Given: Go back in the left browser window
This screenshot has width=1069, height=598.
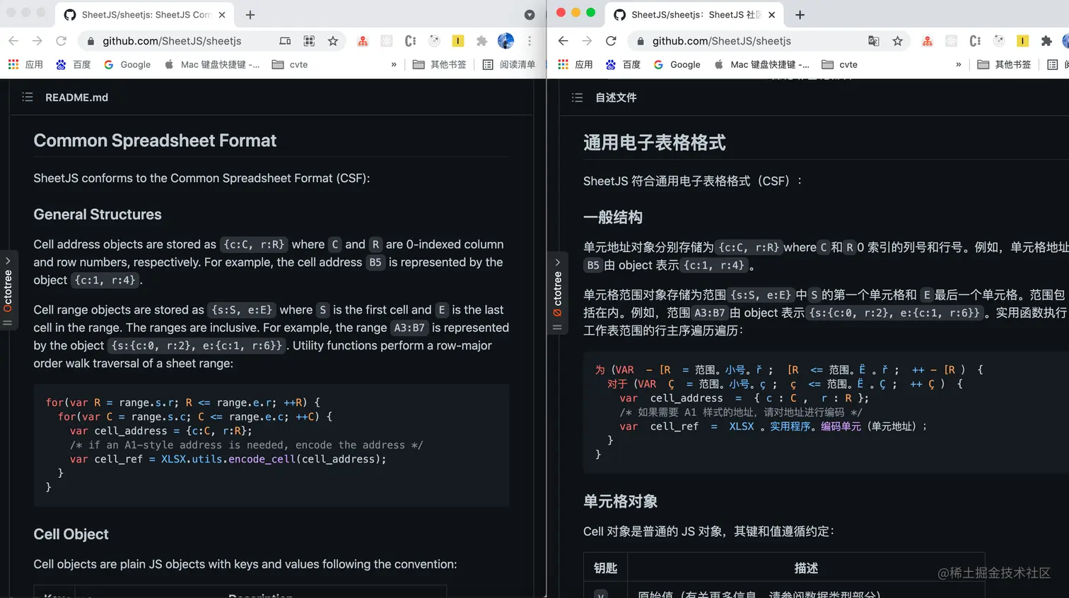Looking at the screenshot, I should click(13, 41).
